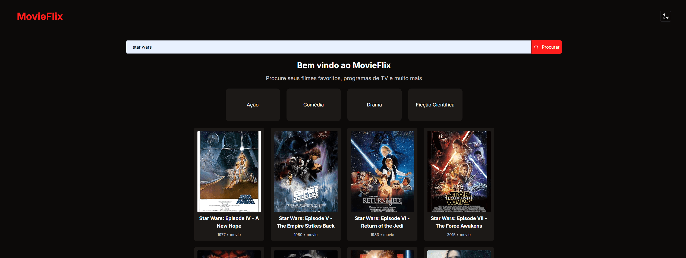
Task: Toggle dark mode with the moon icon
Action: coord(665,16)
